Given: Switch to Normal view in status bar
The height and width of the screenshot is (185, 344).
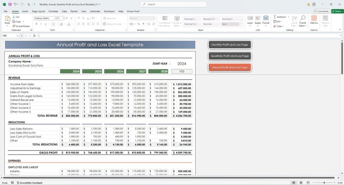Looking at the screenshot, I should [x=294, y=182].
